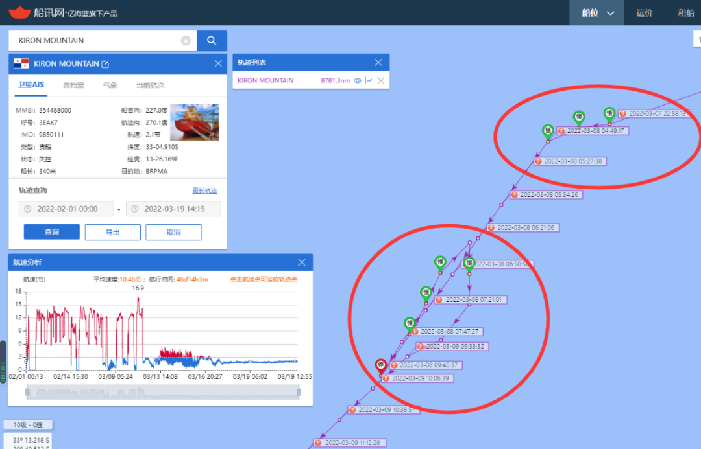Click the red stop marker on track
The height and width of the screenshot is (449, 701).
[x=381, y=365]
